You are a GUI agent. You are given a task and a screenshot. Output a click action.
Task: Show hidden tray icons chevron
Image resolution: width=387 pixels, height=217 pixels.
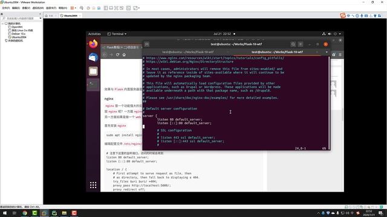318,213
